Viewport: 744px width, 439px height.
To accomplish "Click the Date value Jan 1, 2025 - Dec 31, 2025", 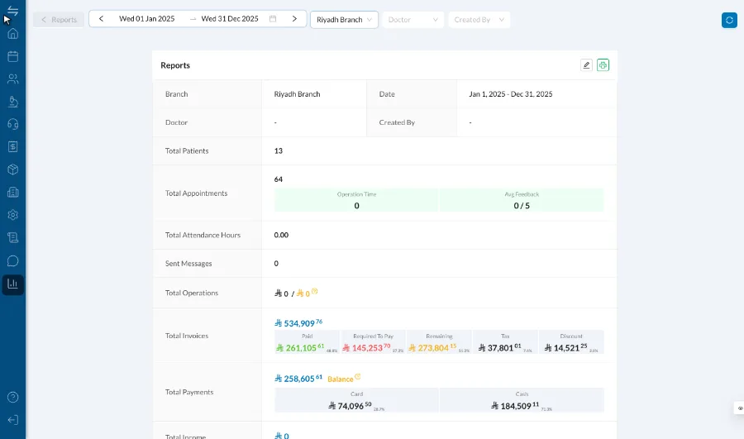I will click(511, 94).
